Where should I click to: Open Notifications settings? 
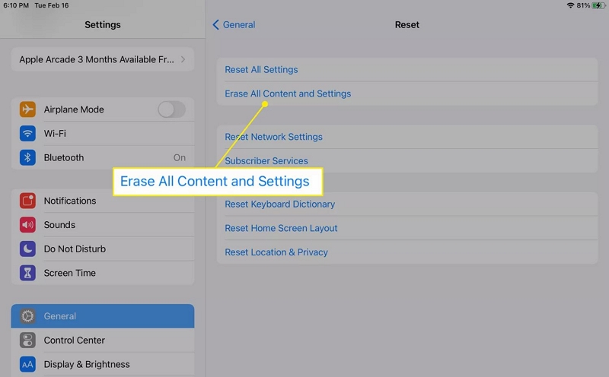click(x=103, y=201)
